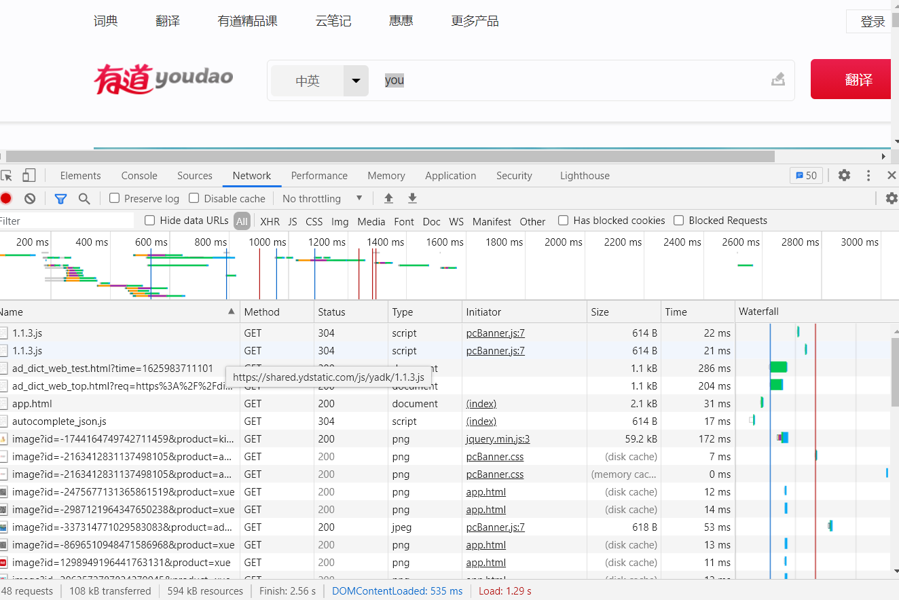
Task: Close the DevTools panel
Action: (x=892, y=175)
